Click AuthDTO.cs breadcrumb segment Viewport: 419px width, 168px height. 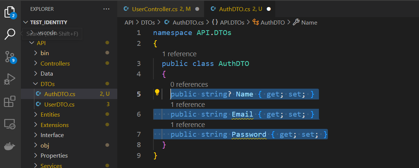coord(188,23)
